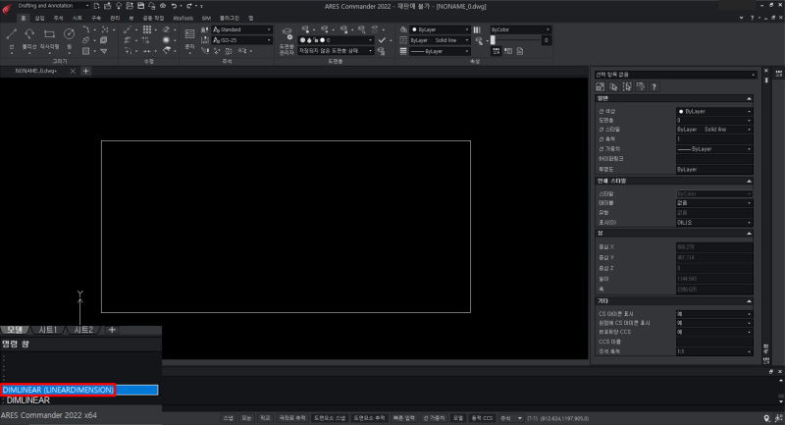Screen dimensions: 785x425
Task: Select the Circle (원) tool
Action: (69, 39)
